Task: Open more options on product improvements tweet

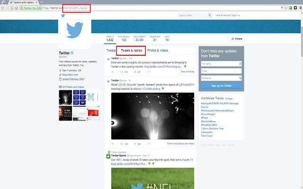Action: point(148,72)
